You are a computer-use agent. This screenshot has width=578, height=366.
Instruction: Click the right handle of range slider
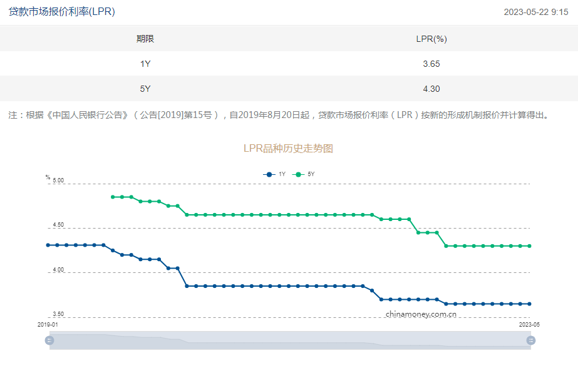point(531,340)
